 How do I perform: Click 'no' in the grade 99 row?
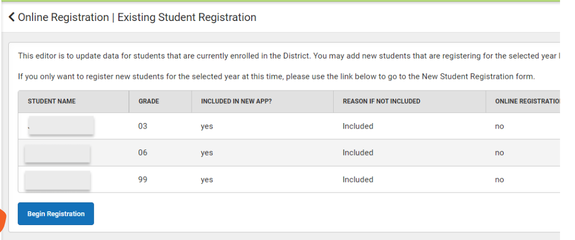(499, 180)
